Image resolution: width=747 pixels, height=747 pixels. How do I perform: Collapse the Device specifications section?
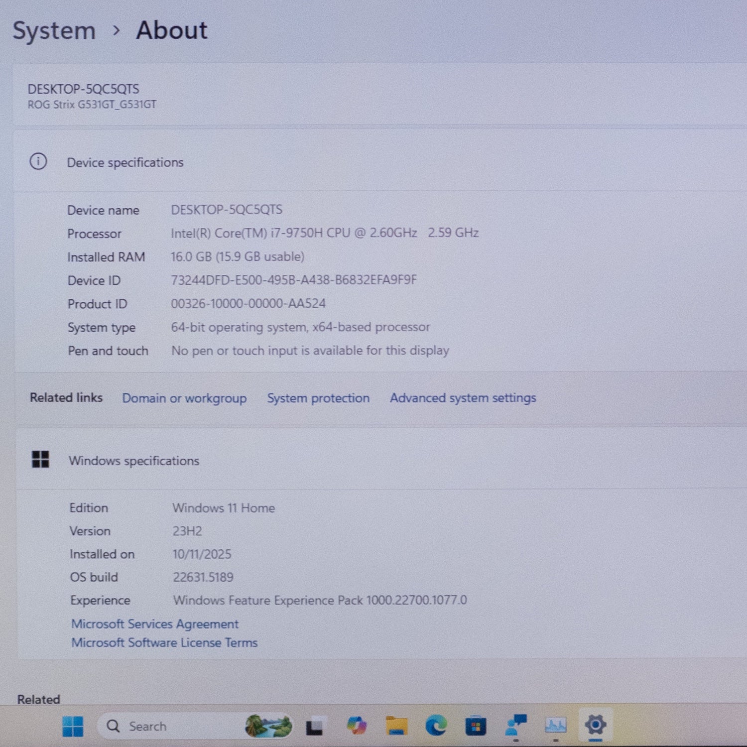[x=125, y=162]
